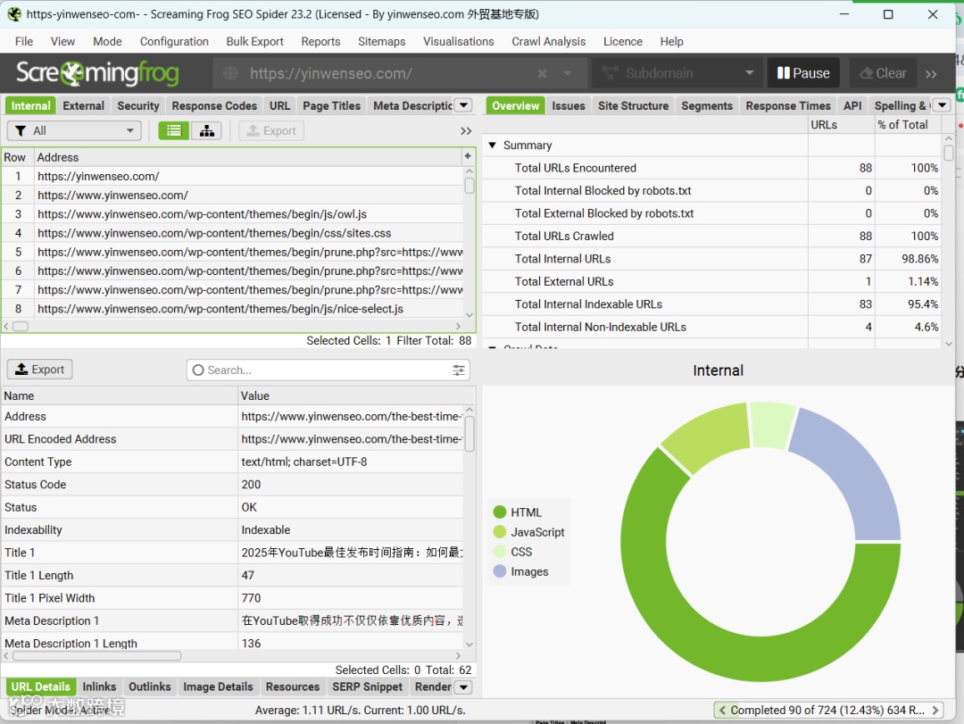Viewport: 964px width, 724px height.
Task: Switch to list view mode
Action: pyautogui.click(x=173, y=130)
